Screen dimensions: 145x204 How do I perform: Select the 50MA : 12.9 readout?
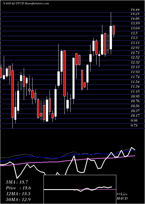[18, 199]
